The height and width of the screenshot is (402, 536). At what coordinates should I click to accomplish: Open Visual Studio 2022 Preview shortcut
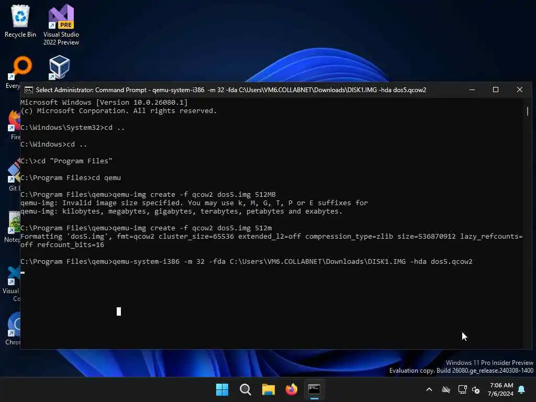[x=61, y=25]
